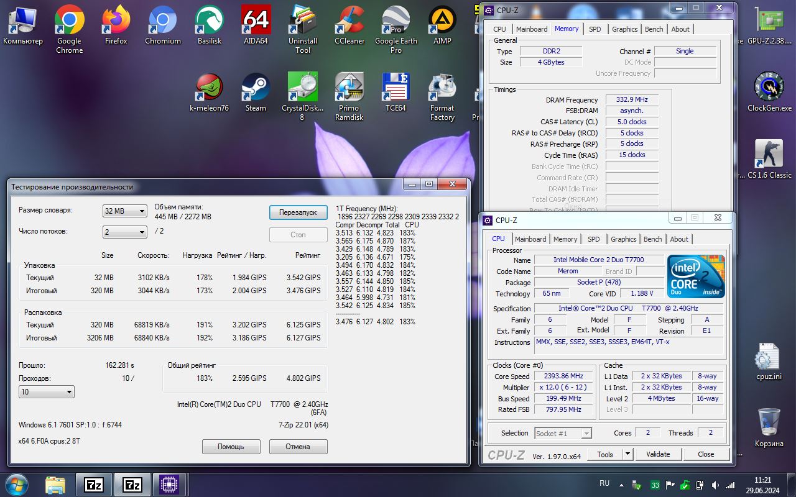Show hidden tray icons arrow
Image resolution: width=796 pixels, height=497 pixels.
coord(621,485)
